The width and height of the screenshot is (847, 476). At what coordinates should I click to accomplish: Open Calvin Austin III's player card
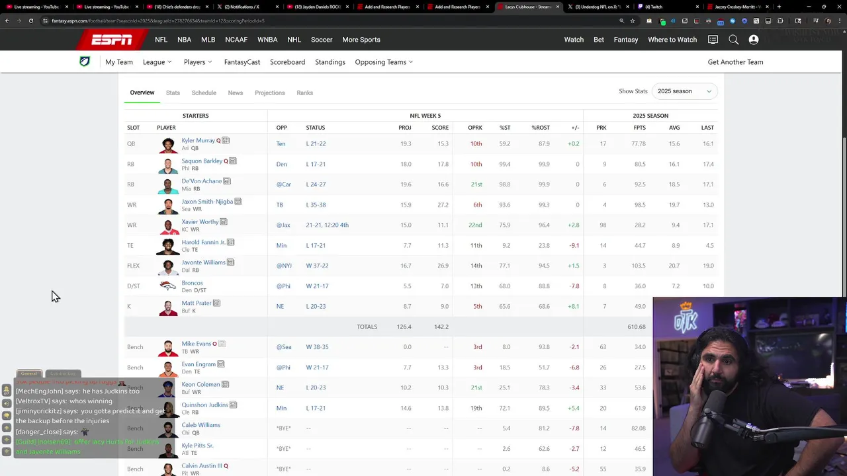point(202,465)
